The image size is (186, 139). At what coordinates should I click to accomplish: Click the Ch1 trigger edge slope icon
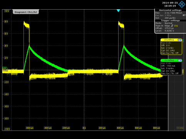(x=172, y=26)
